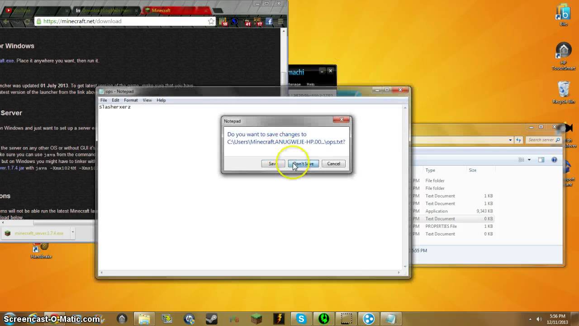Open the Recycle Bin desktop icon

(563, 92)
